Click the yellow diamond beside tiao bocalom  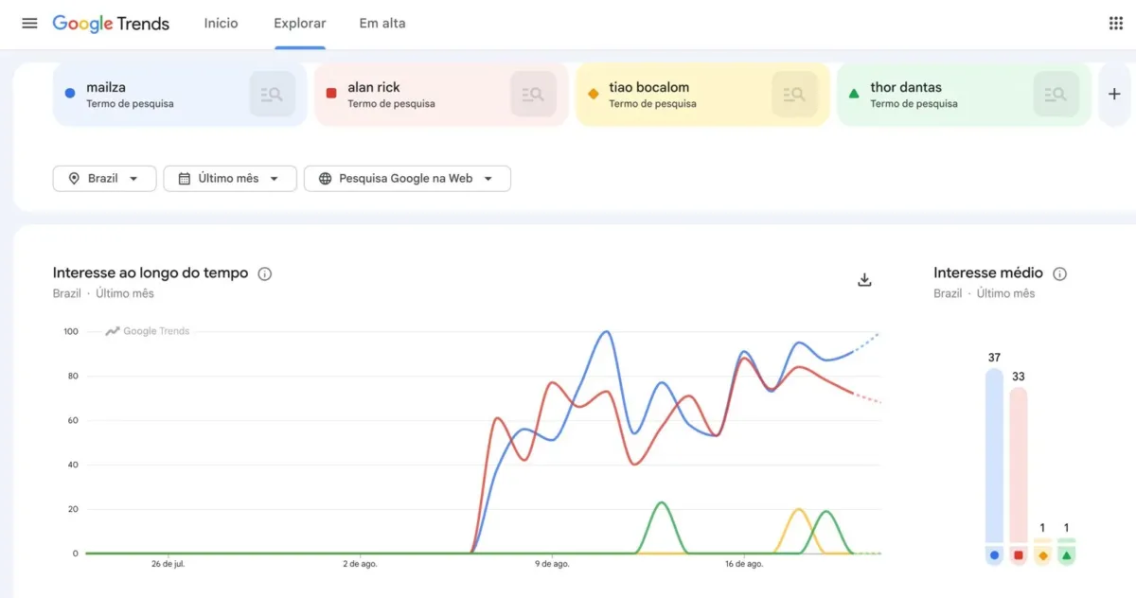point(593,94)
